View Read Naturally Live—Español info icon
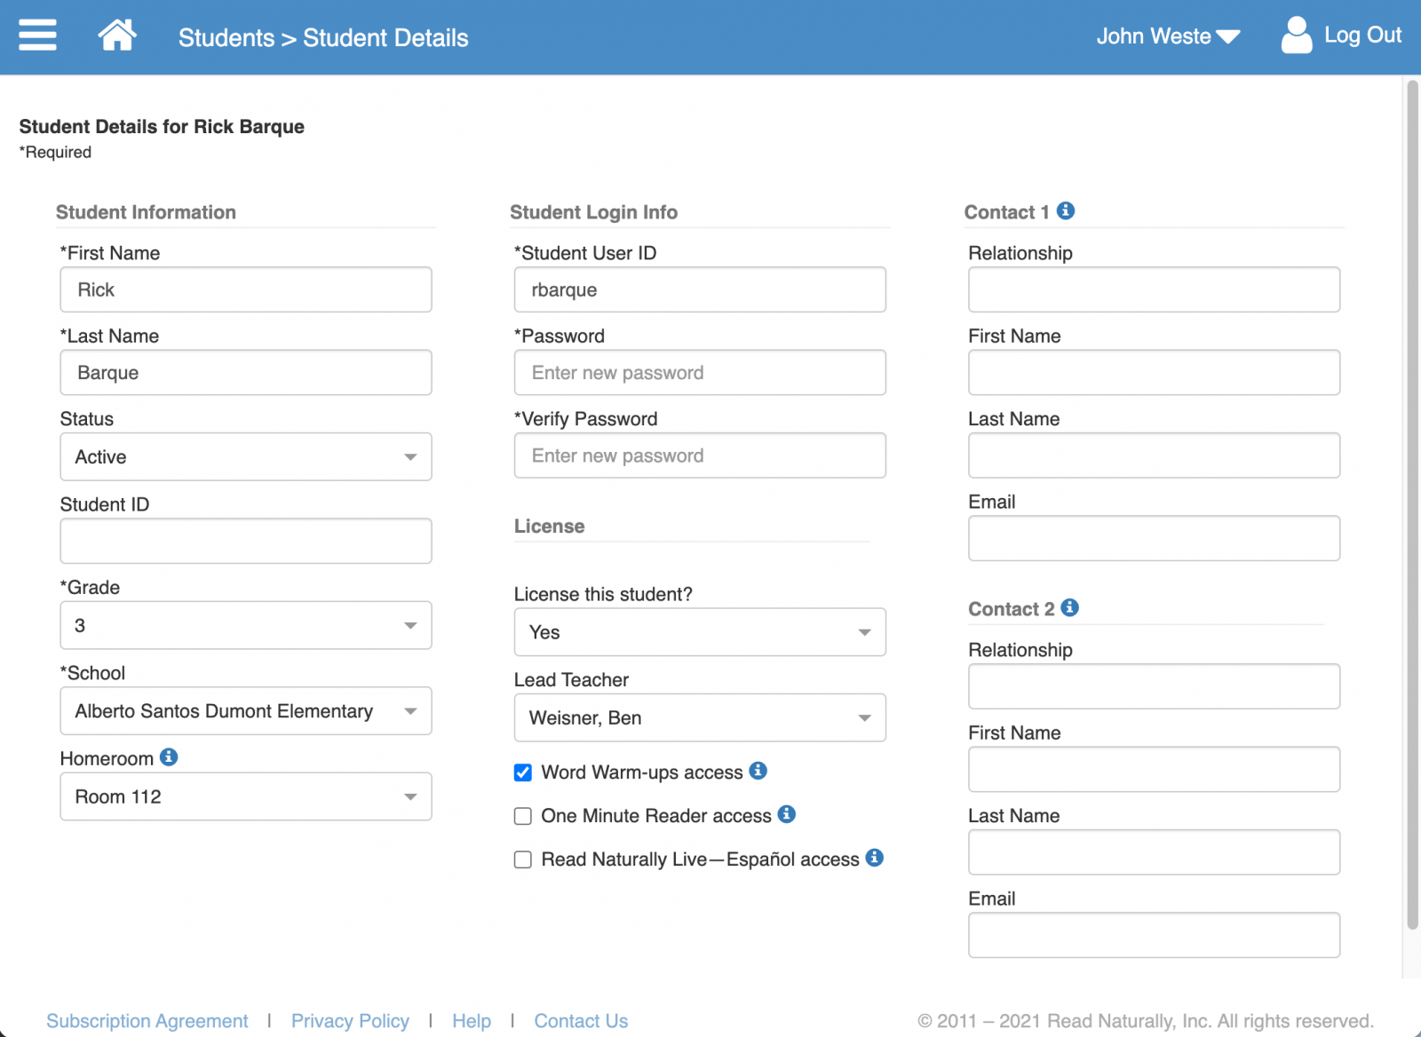This screenshot has width=1421, height=1037. 875,858
